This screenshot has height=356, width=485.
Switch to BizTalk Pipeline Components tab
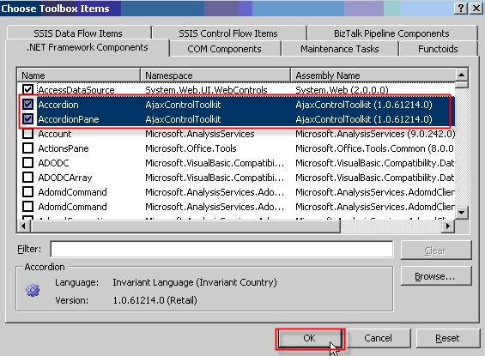391,33
